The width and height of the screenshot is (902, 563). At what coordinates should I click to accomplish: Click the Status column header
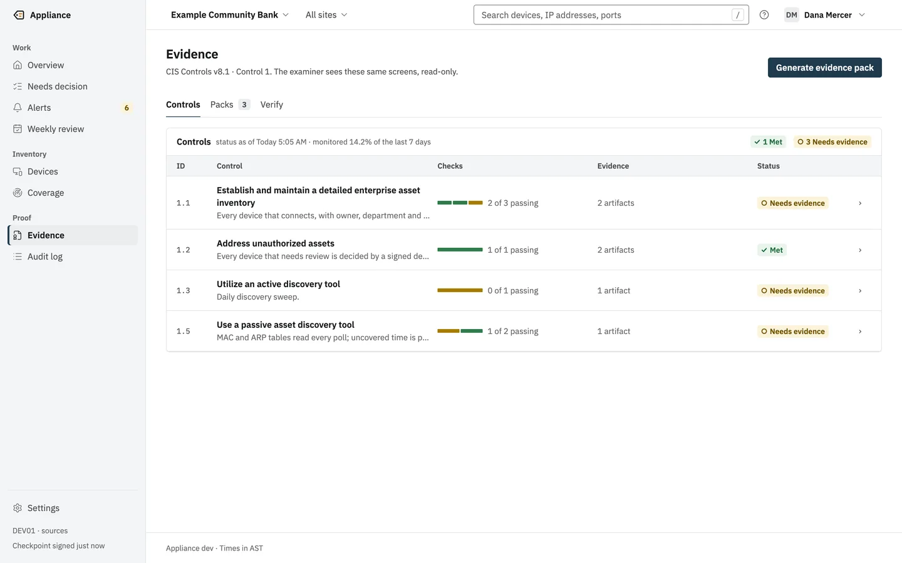[x=769, y=166]
